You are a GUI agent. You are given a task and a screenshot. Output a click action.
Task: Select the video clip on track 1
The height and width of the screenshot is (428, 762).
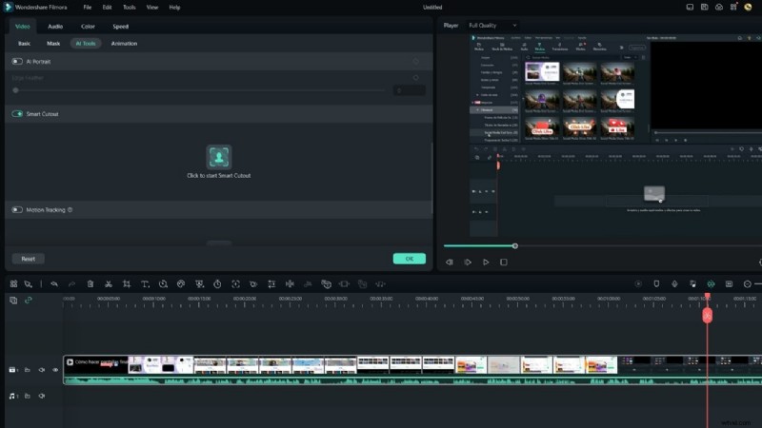point(412,369)
